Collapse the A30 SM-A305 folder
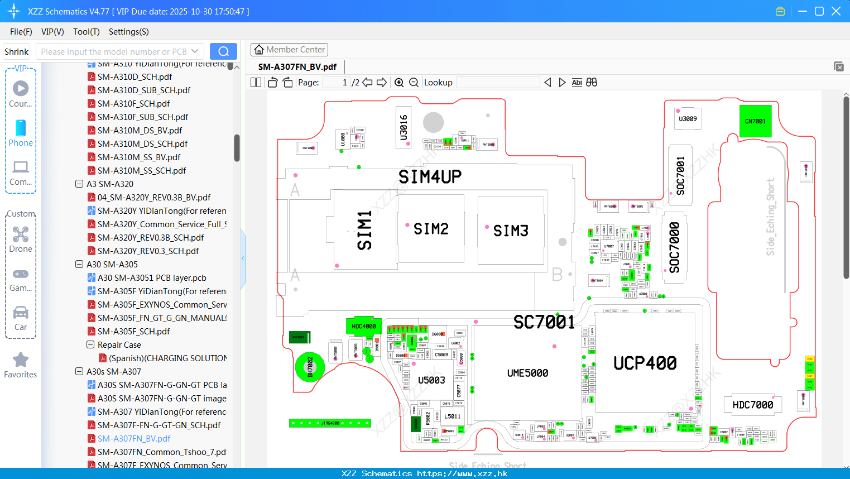 point(79,264)
